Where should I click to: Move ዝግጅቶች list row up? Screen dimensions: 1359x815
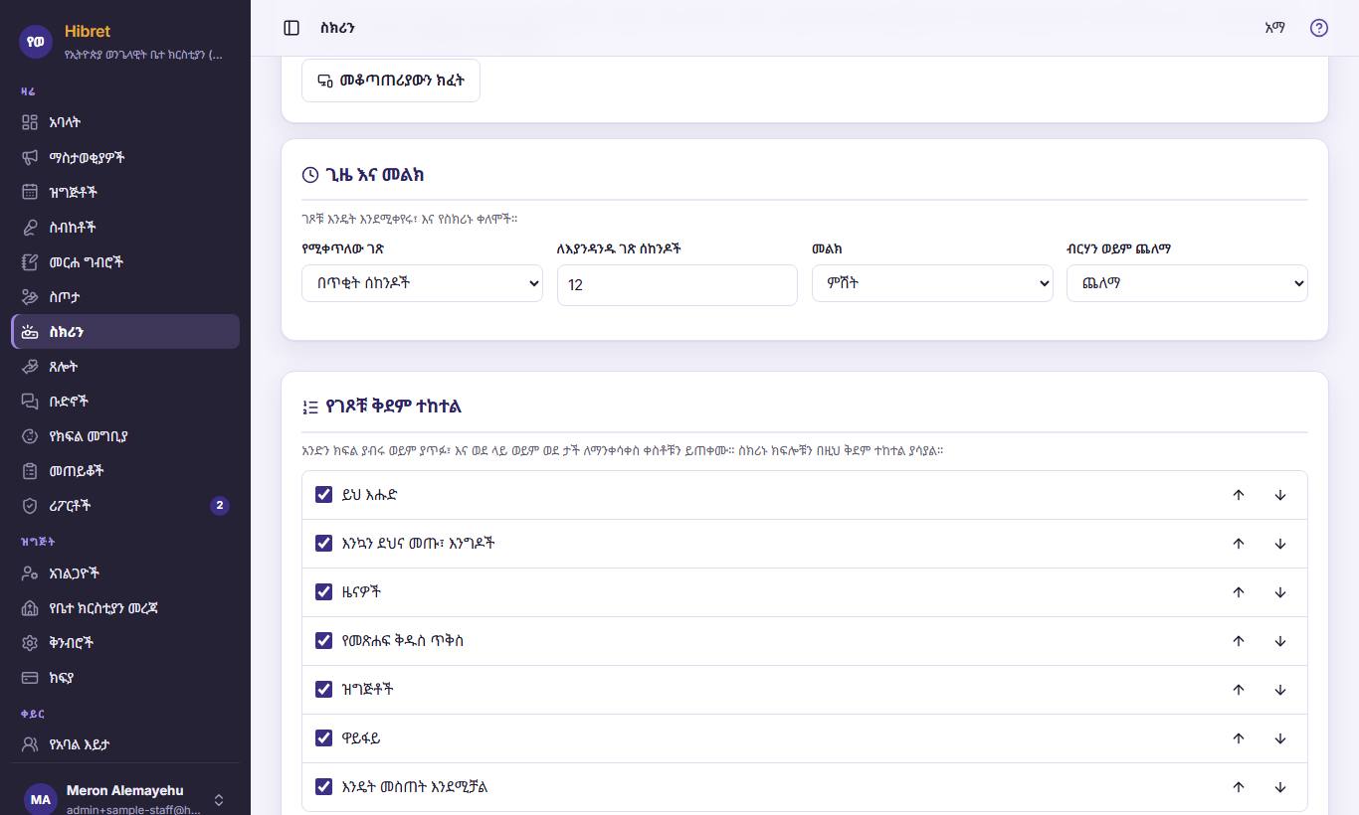point(1239,690)
